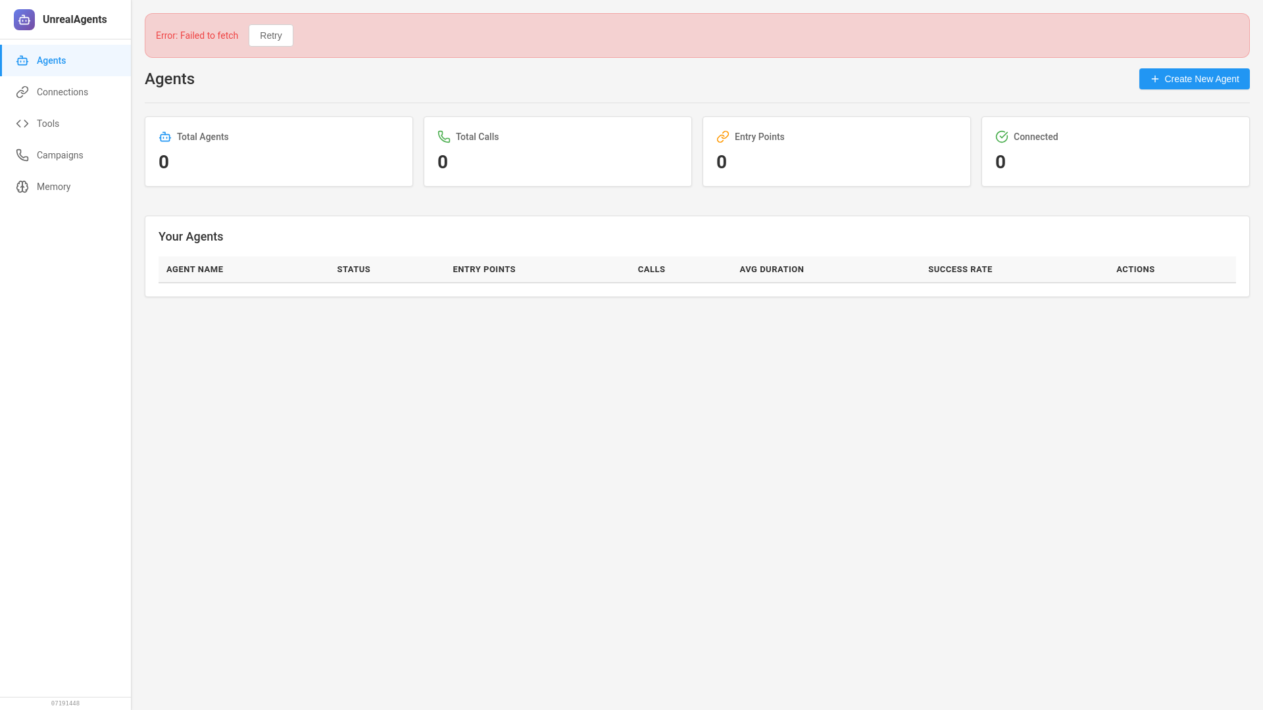Click the ACTIONS column header

(1135, 270)
